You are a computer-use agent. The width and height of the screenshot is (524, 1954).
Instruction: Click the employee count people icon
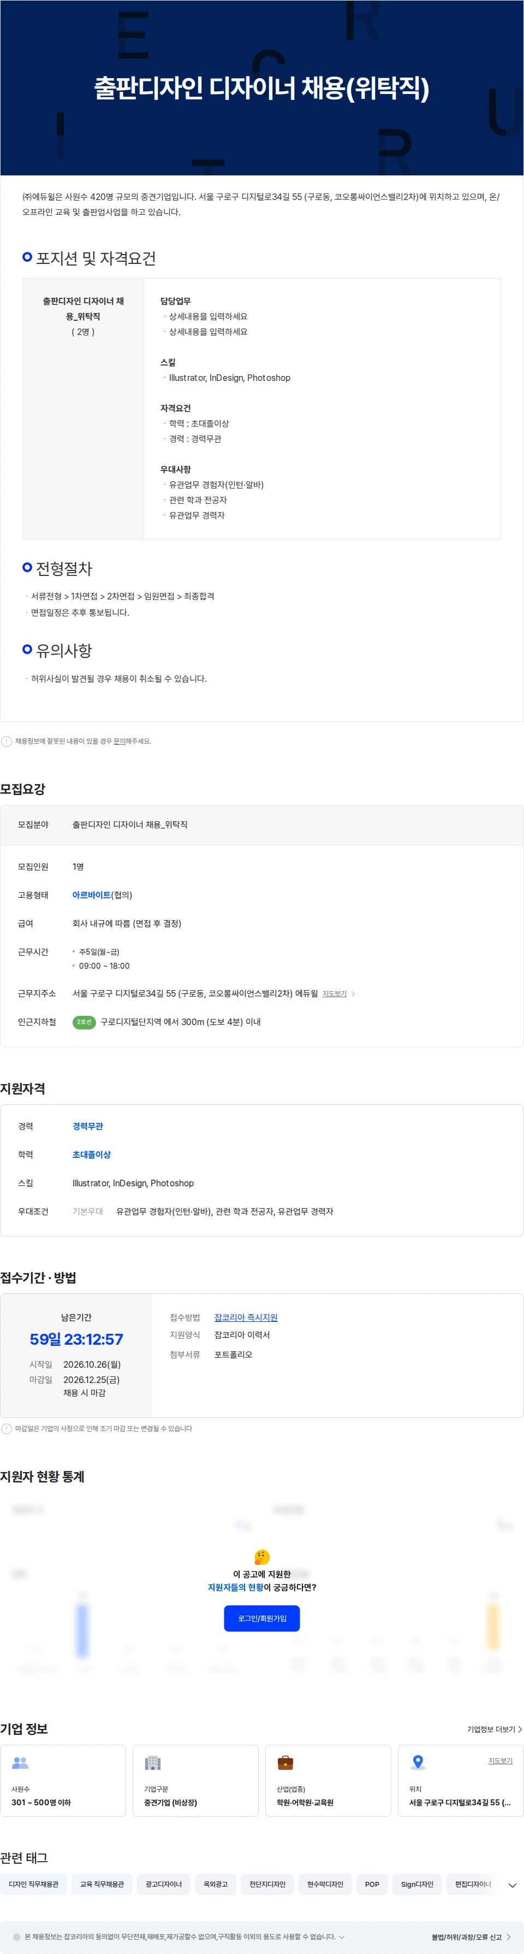click(20, 1763)
